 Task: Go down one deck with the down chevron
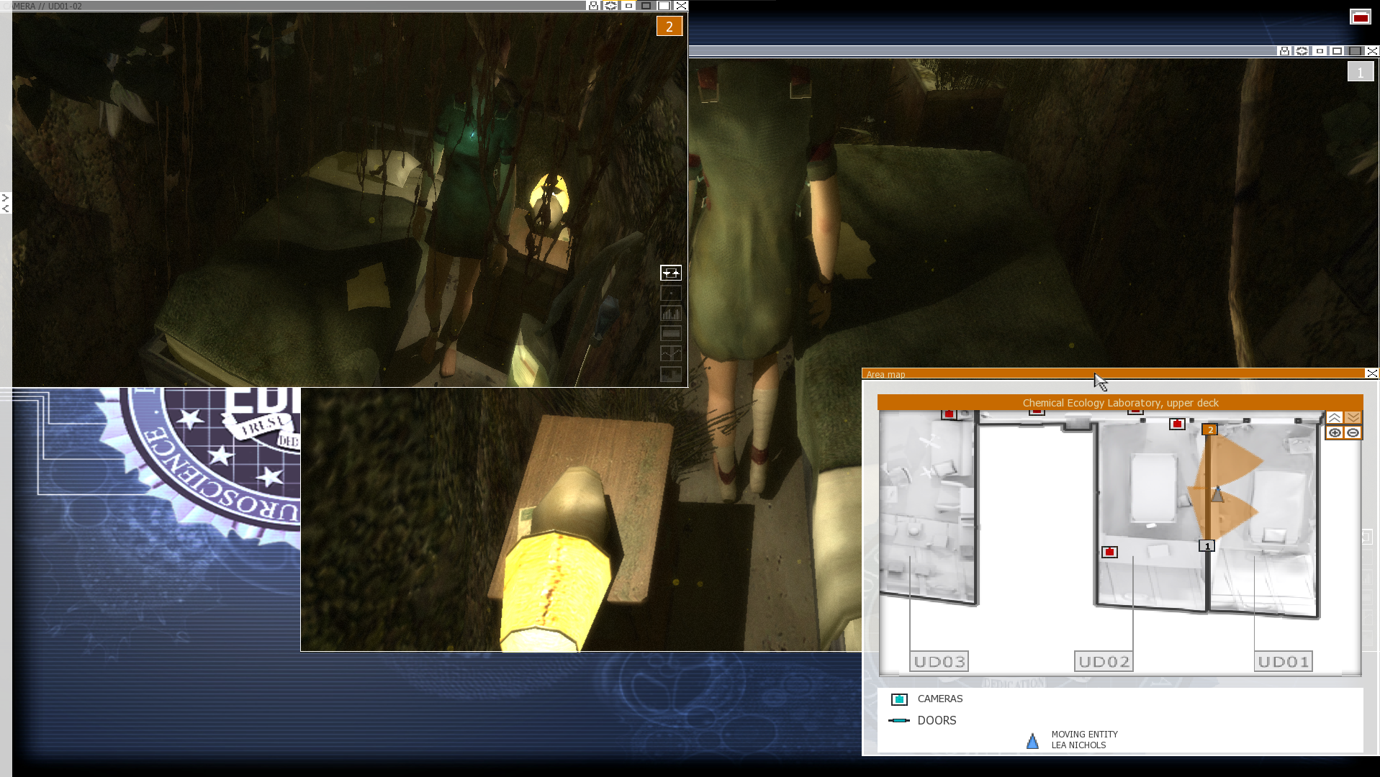point(1353,418)
